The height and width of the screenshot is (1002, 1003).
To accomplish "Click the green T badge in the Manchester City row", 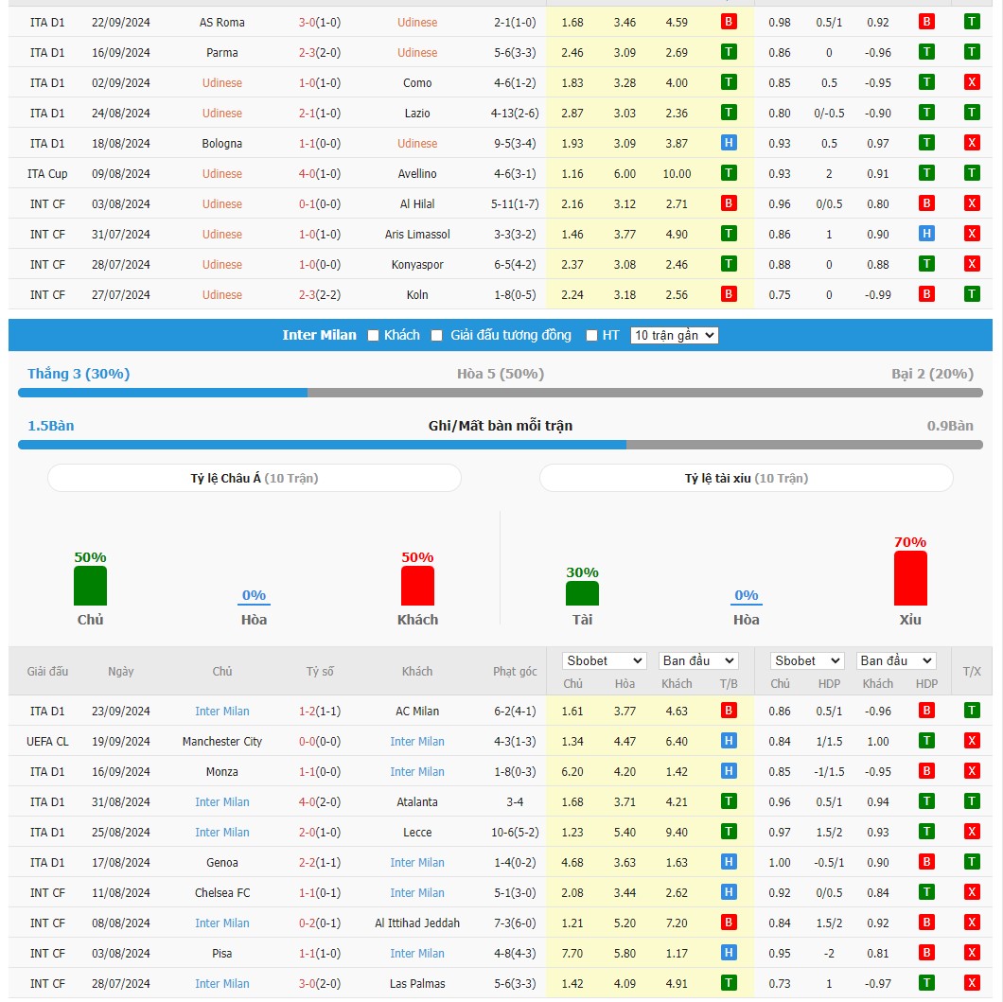I will click(x=925, y=741).
